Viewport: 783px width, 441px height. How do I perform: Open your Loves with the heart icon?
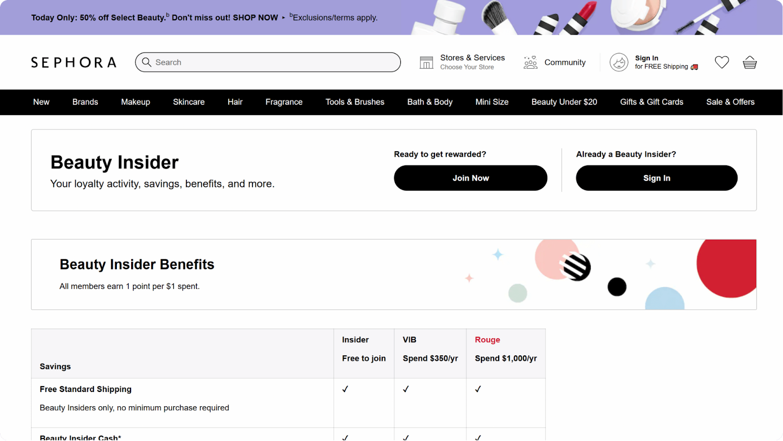(x=721, y=62)
